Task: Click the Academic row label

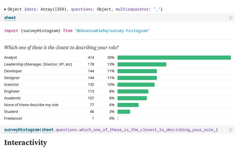Action: tap(12, 98)
